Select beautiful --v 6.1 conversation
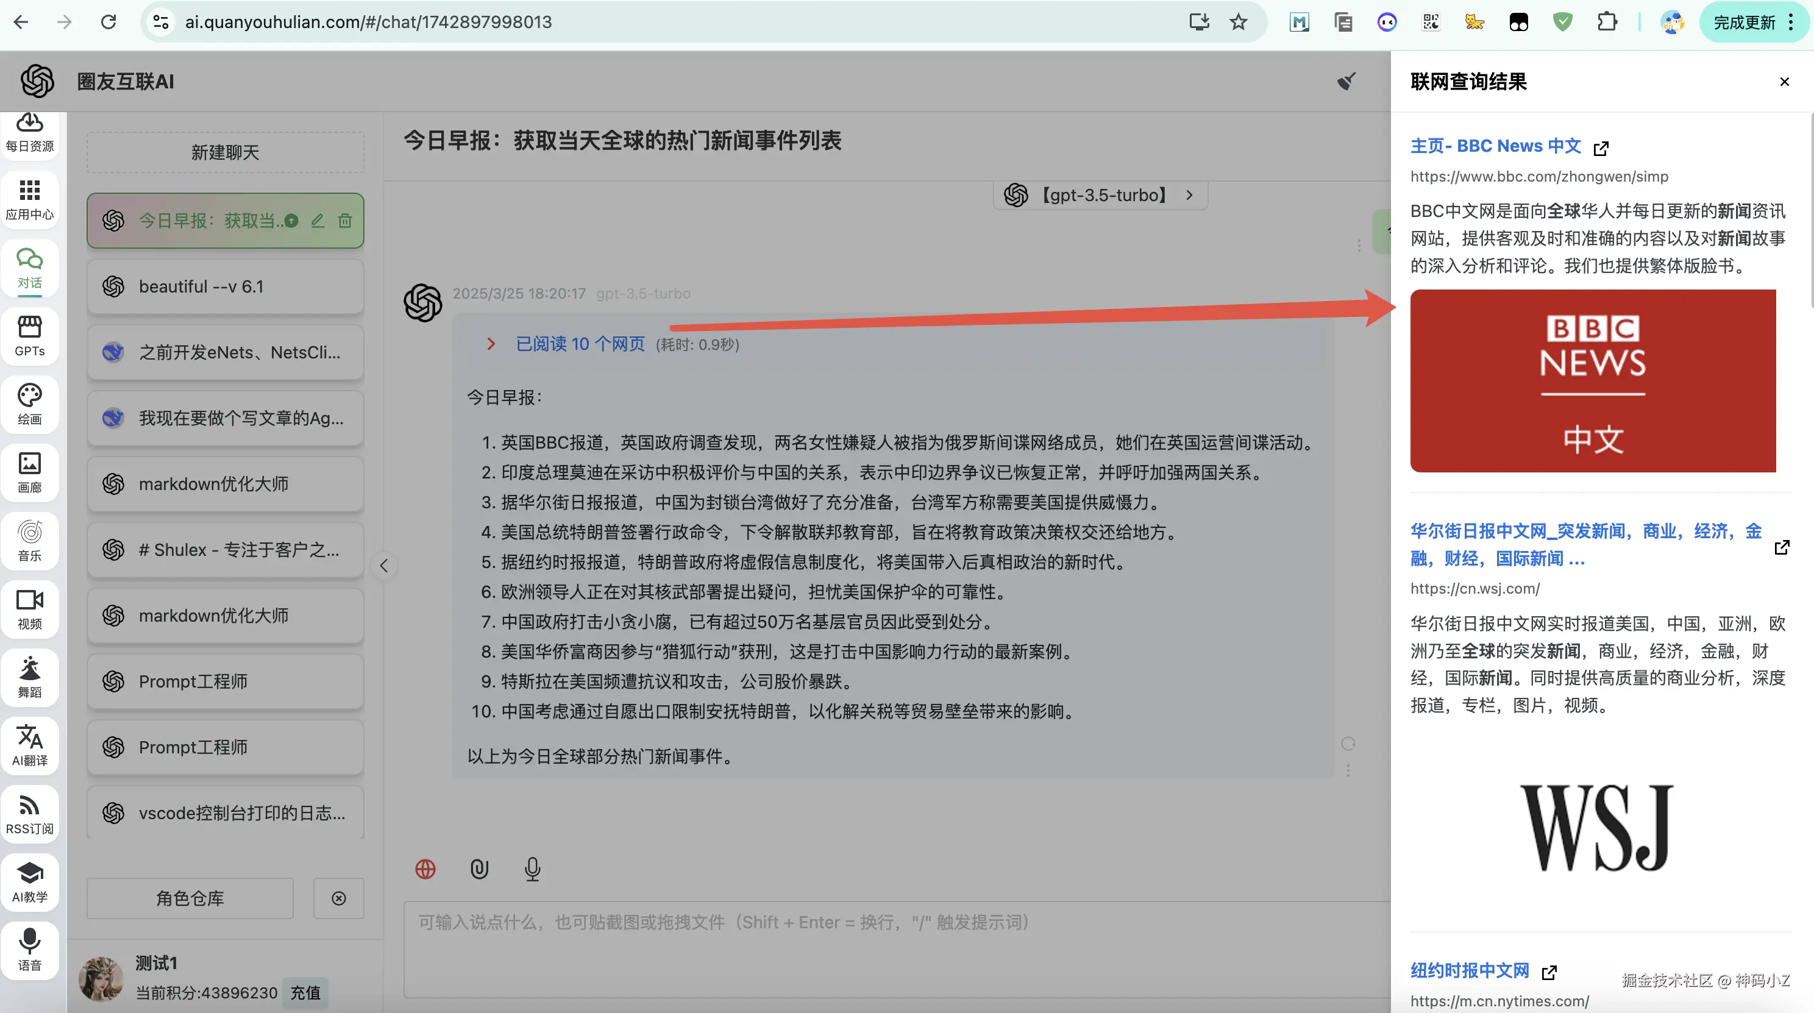Image resolution: width=1814 pixels, height=1013 pixels. point(226,286)
